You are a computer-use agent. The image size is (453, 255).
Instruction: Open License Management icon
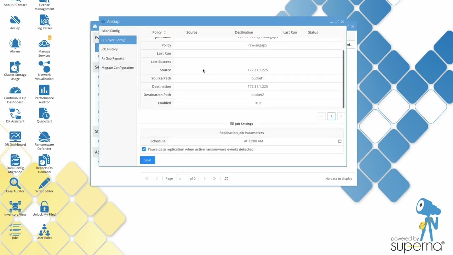coord(44,5)
